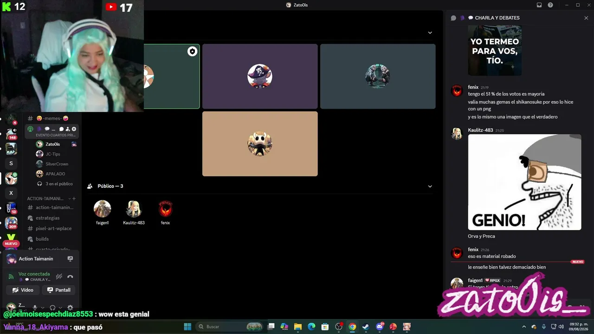The image size is (594, 334).
Task: Open Google Chrome from the taskbar
Action: point(352,327)
